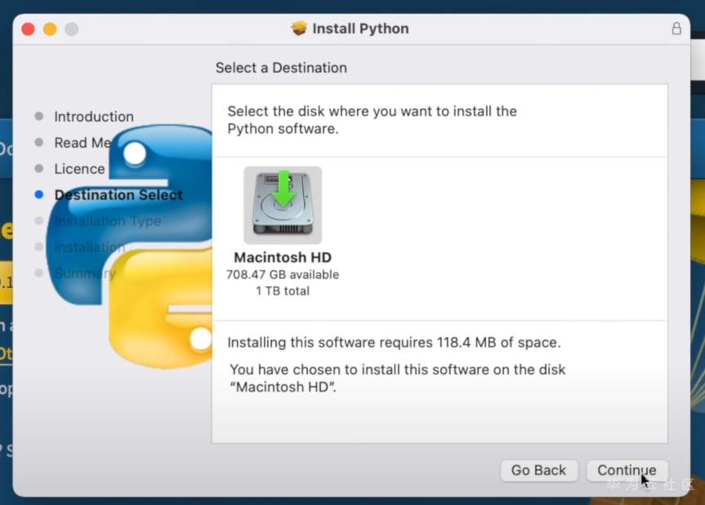Image resolution: width=705 pixels, height=505 pixels.
Task: Click the Installation Type step
Action: (107, 221)
